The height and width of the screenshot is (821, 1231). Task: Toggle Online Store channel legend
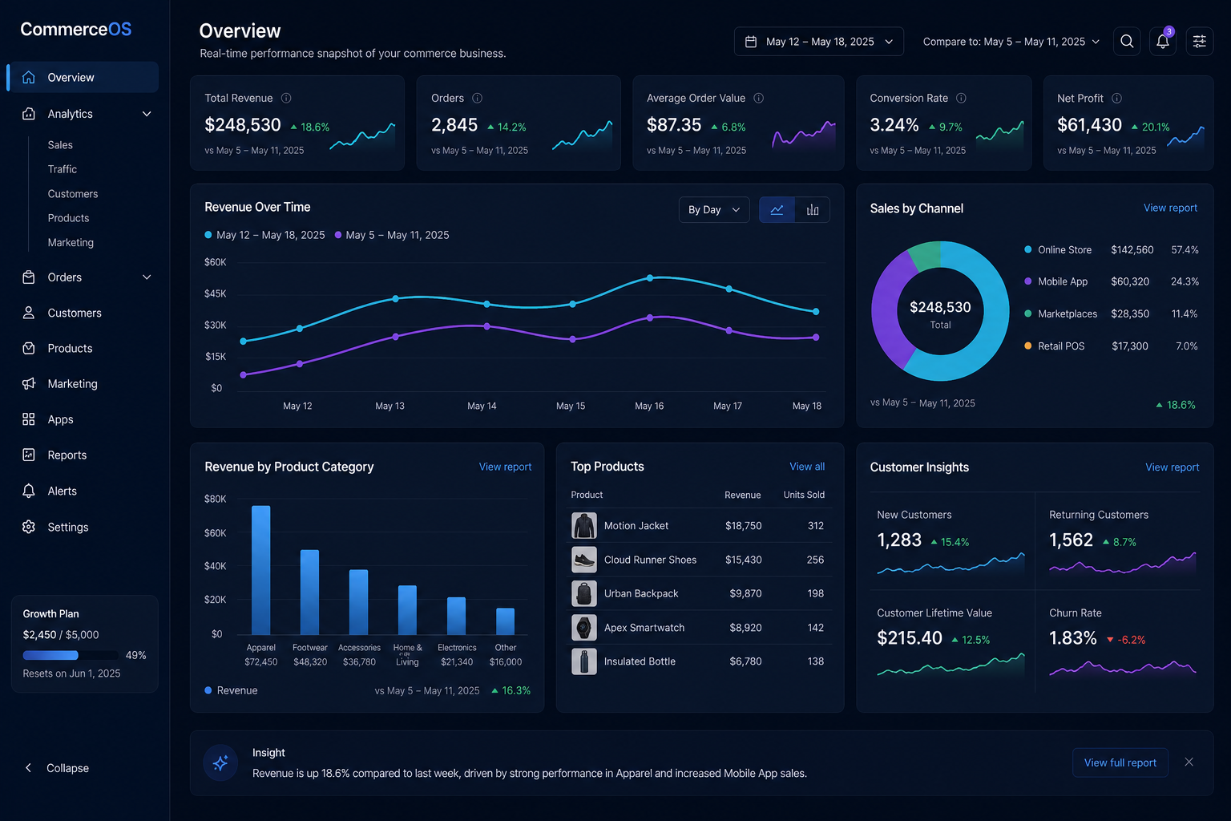pyautogui.click(x=1058, y=250)
